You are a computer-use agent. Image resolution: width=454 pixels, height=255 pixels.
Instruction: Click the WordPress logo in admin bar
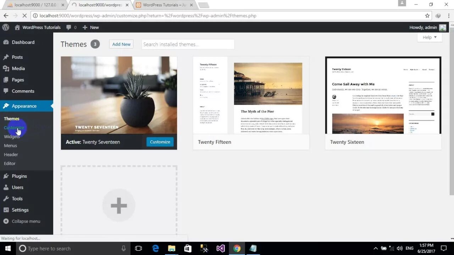click(x=6, y=27)
